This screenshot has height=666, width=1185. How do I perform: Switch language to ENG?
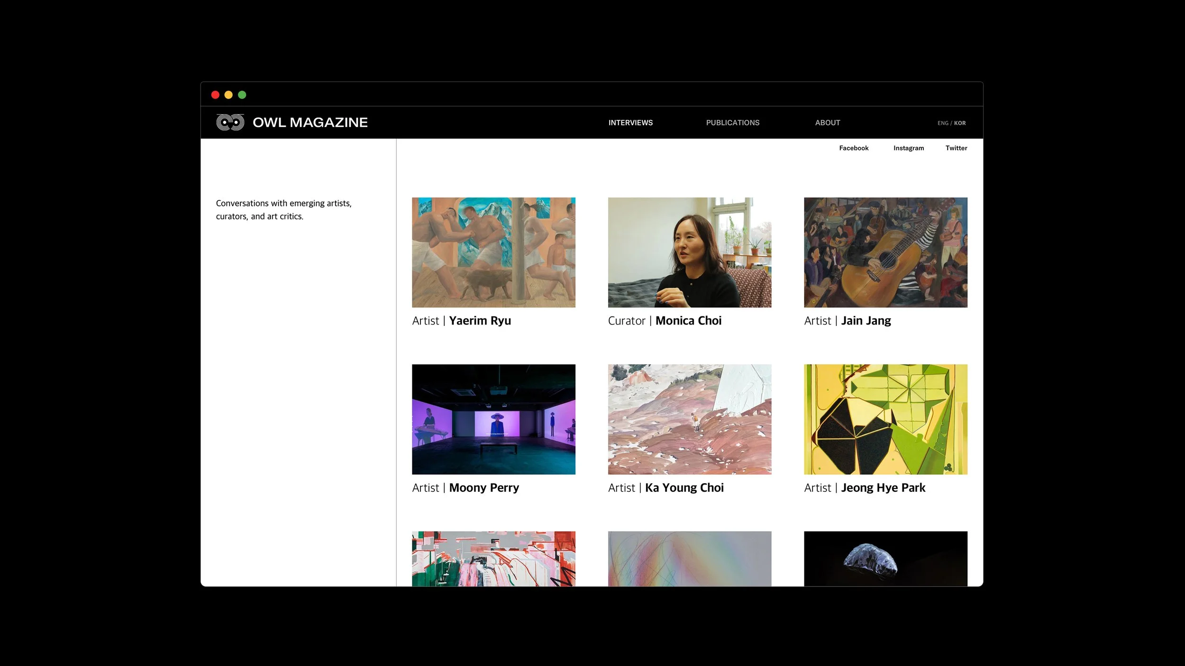click(x=942, y=123)
